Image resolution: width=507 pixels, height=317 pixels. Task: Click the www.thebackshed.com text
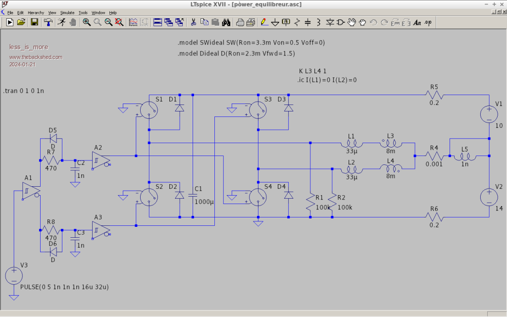click(x=36, y=57)
